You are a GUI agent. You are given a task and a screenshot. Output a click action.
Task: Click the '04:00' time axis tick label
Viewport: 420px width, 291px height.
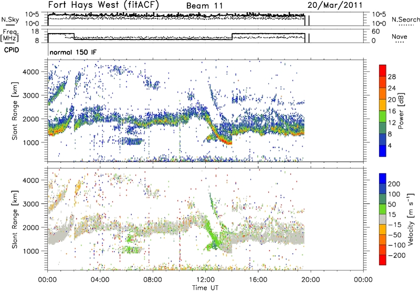[100, 280]
